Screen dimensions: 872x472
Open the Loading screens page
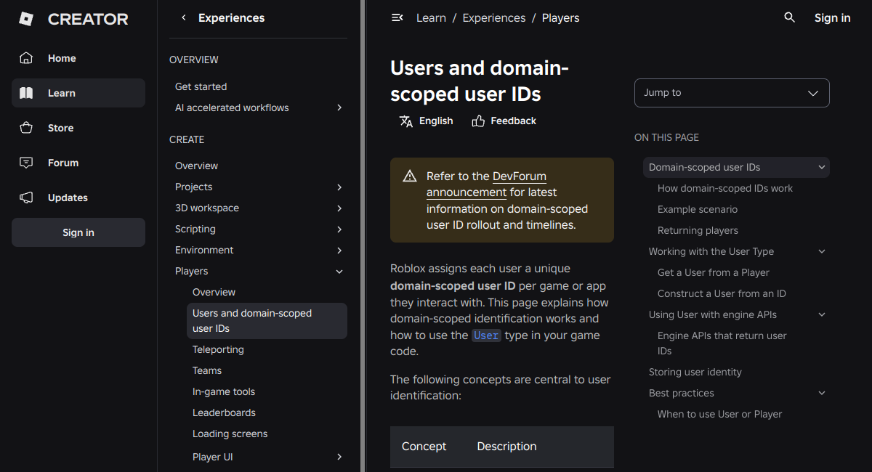point(230,434)
